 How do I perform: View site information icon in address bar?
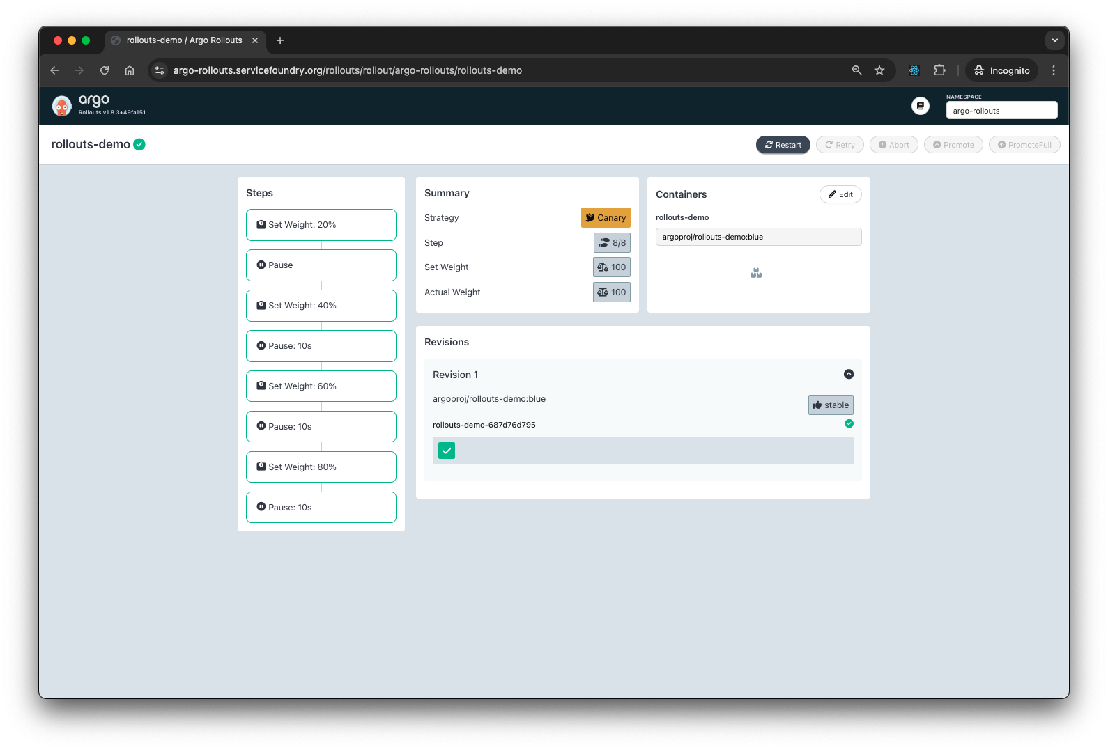(x=160, y=70)
